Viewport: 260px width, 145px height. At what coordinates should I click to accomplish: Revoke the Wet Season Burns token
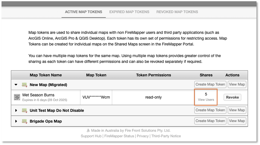click(232, 97)
